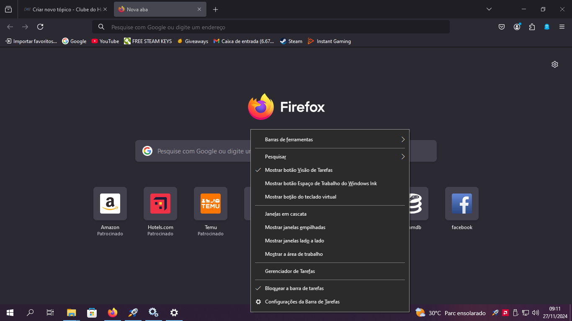Close the Nova aba tab
Image resolution: width=572 pixels, height=321 pixels.
pos(199,9)
